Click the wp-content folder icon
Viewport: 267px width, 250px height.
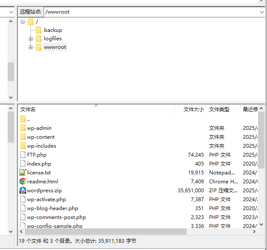23,137
